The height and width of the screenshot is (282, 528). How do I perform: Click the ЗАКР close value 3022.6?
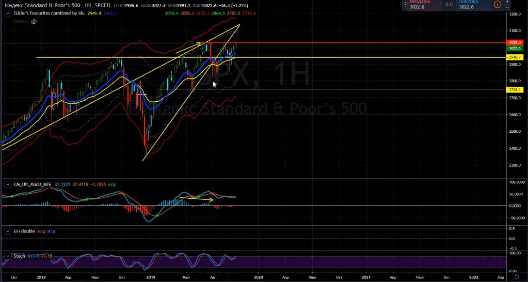(x=210, y=6)
